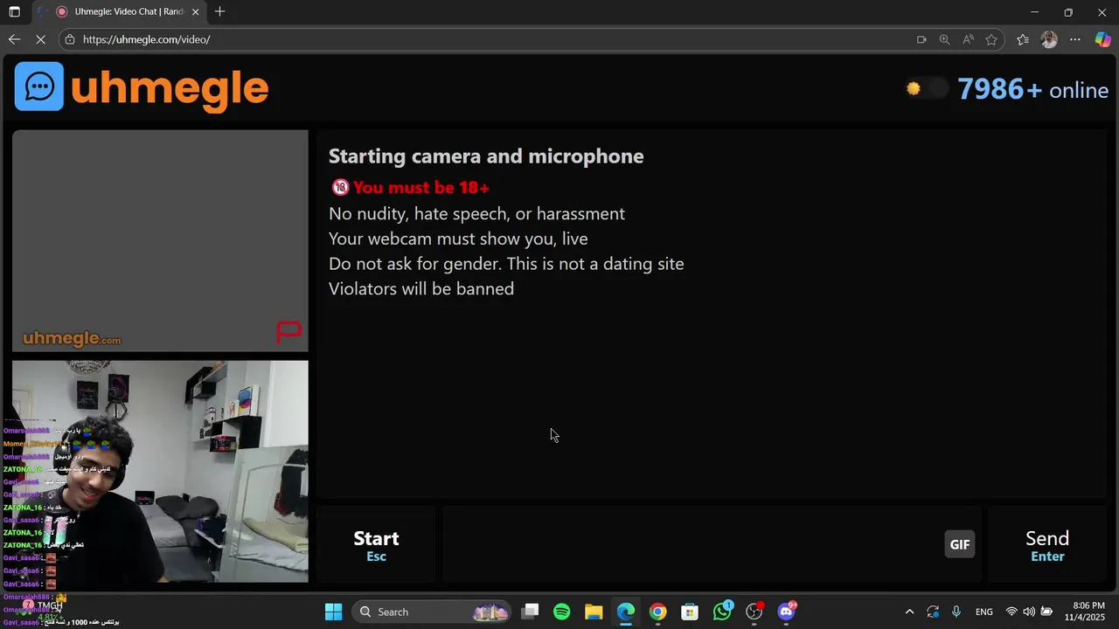This screenshot has height=629, width=1119.
Task: Open Wi-Fi network settings tray icon
Action: 1011,612
